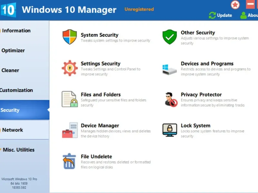Click 'Ensures privacy and keeps sensitive' description
Viewport: 258px width, 193px height.
point(209,100)
